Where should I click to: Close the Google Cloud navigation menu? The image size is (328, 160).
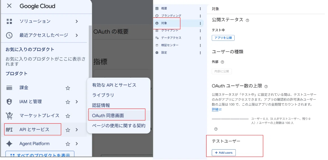9,6
